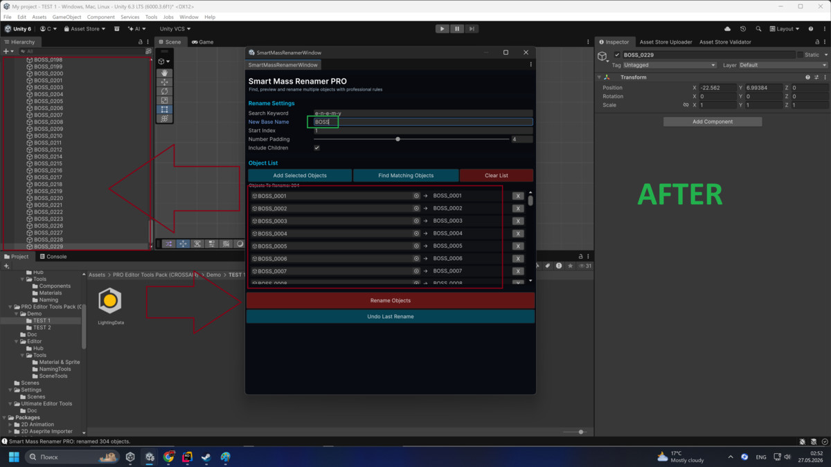Switch to the Console tab

point(52,257)
